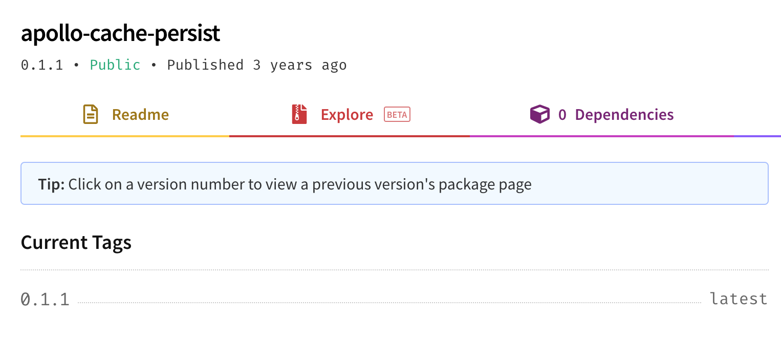Open the 0 Dependencies tab
781x337 pixels.
[x=602, y=115]
